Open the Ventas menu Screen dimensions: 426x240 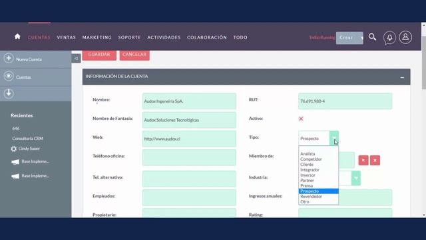(67, 37)
